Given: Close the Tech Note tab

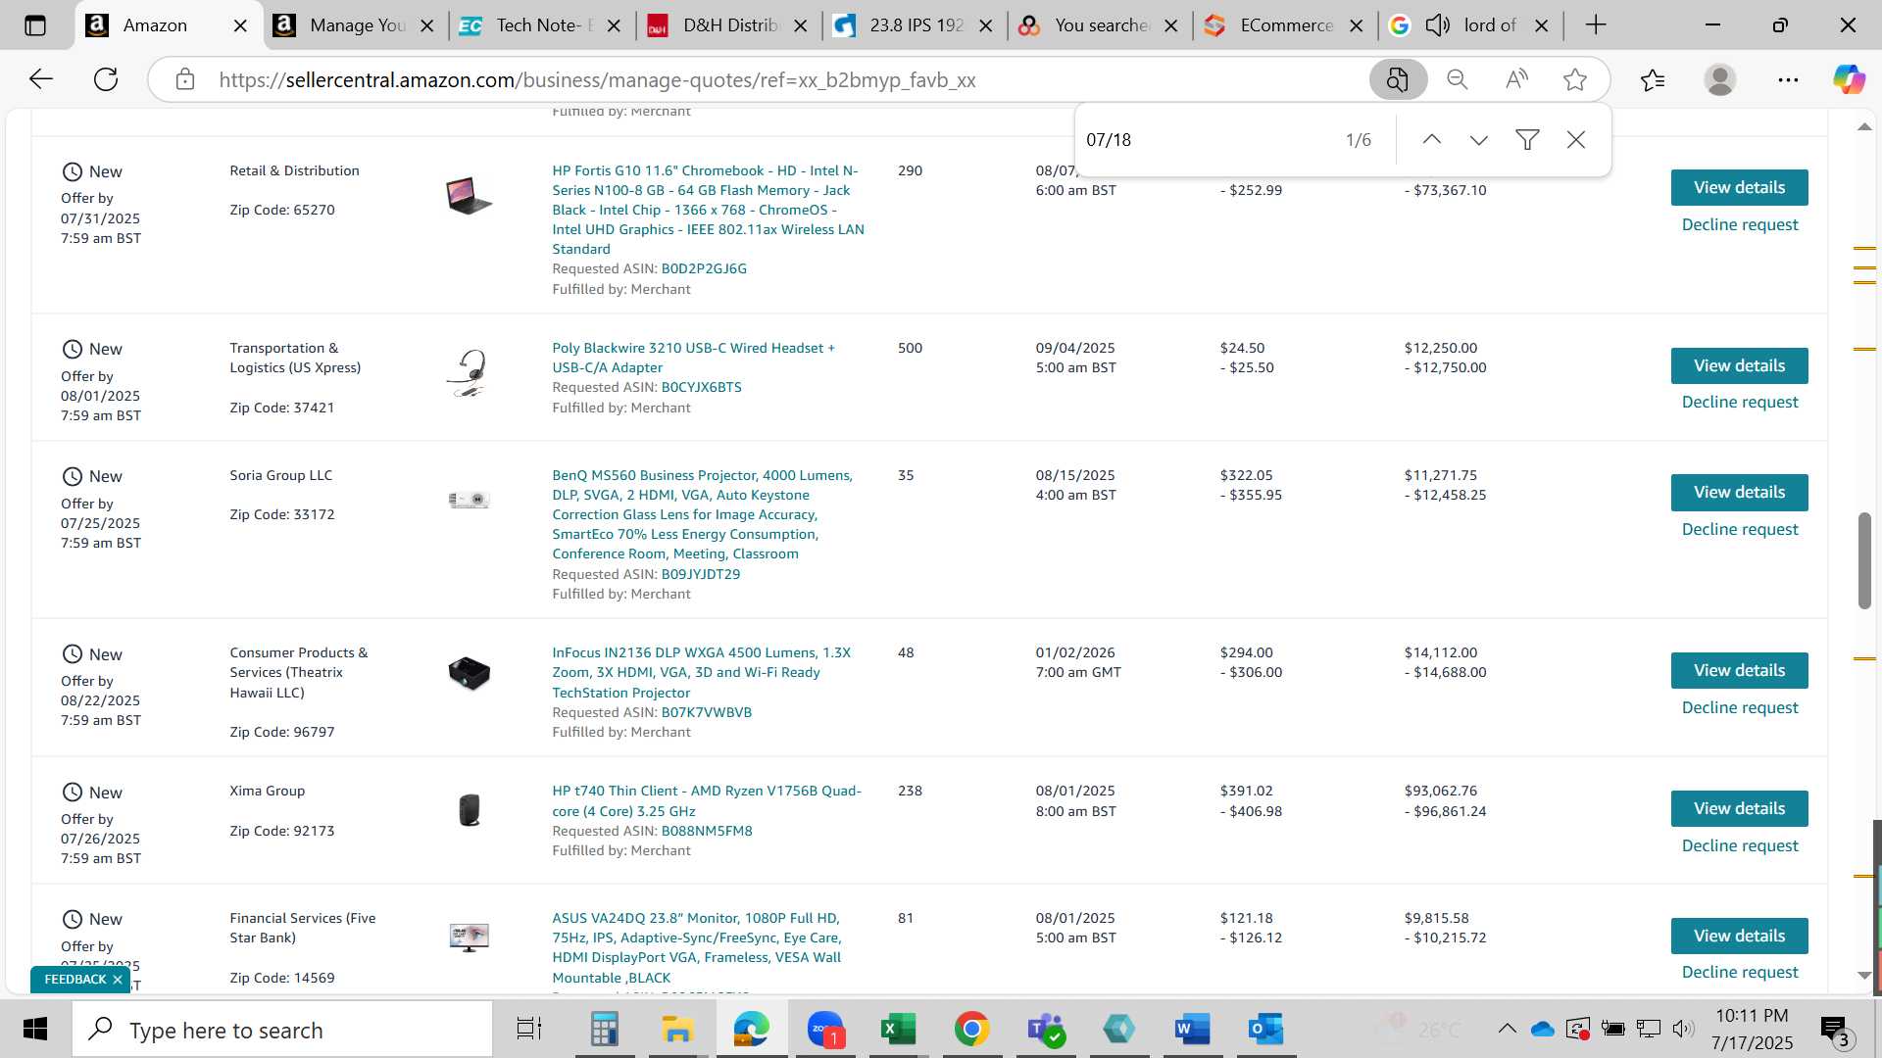Looking at the screenshot, I should pyautogui.click(x=614, y=26).
